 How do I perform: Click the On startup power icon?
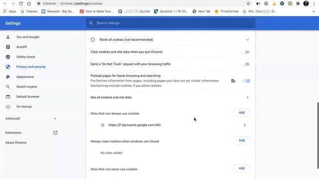coord(8,106)
